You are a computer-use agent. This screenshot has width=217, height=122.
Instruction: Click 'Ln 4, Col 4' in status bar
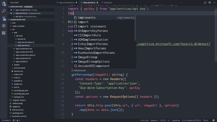pyautogui.click(x=144, y=120)
